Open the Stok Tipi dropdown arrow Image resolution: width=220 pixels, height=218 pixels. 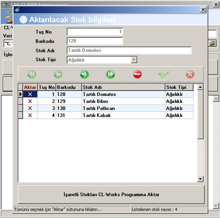pos(134,60)
